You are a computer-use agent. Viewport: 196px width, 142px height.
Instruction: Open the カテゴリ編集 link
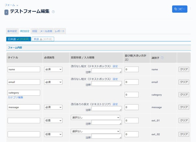(x=15, y=97)
